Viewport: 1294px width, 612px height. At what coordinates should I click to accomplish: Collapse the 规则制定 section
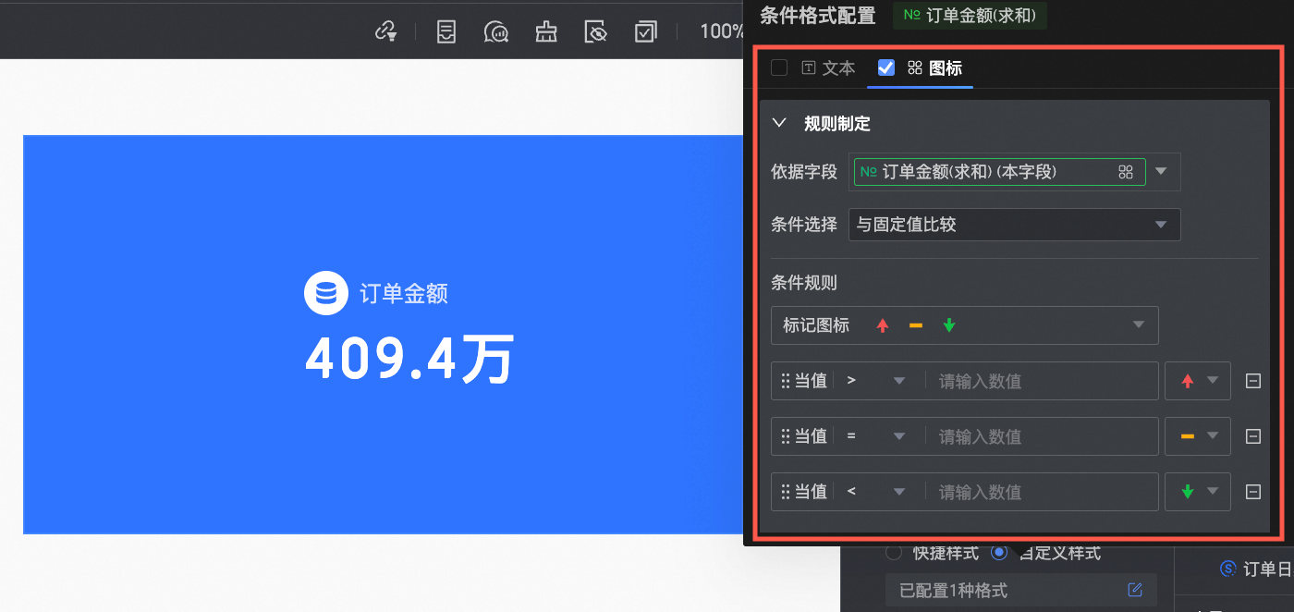779,123
